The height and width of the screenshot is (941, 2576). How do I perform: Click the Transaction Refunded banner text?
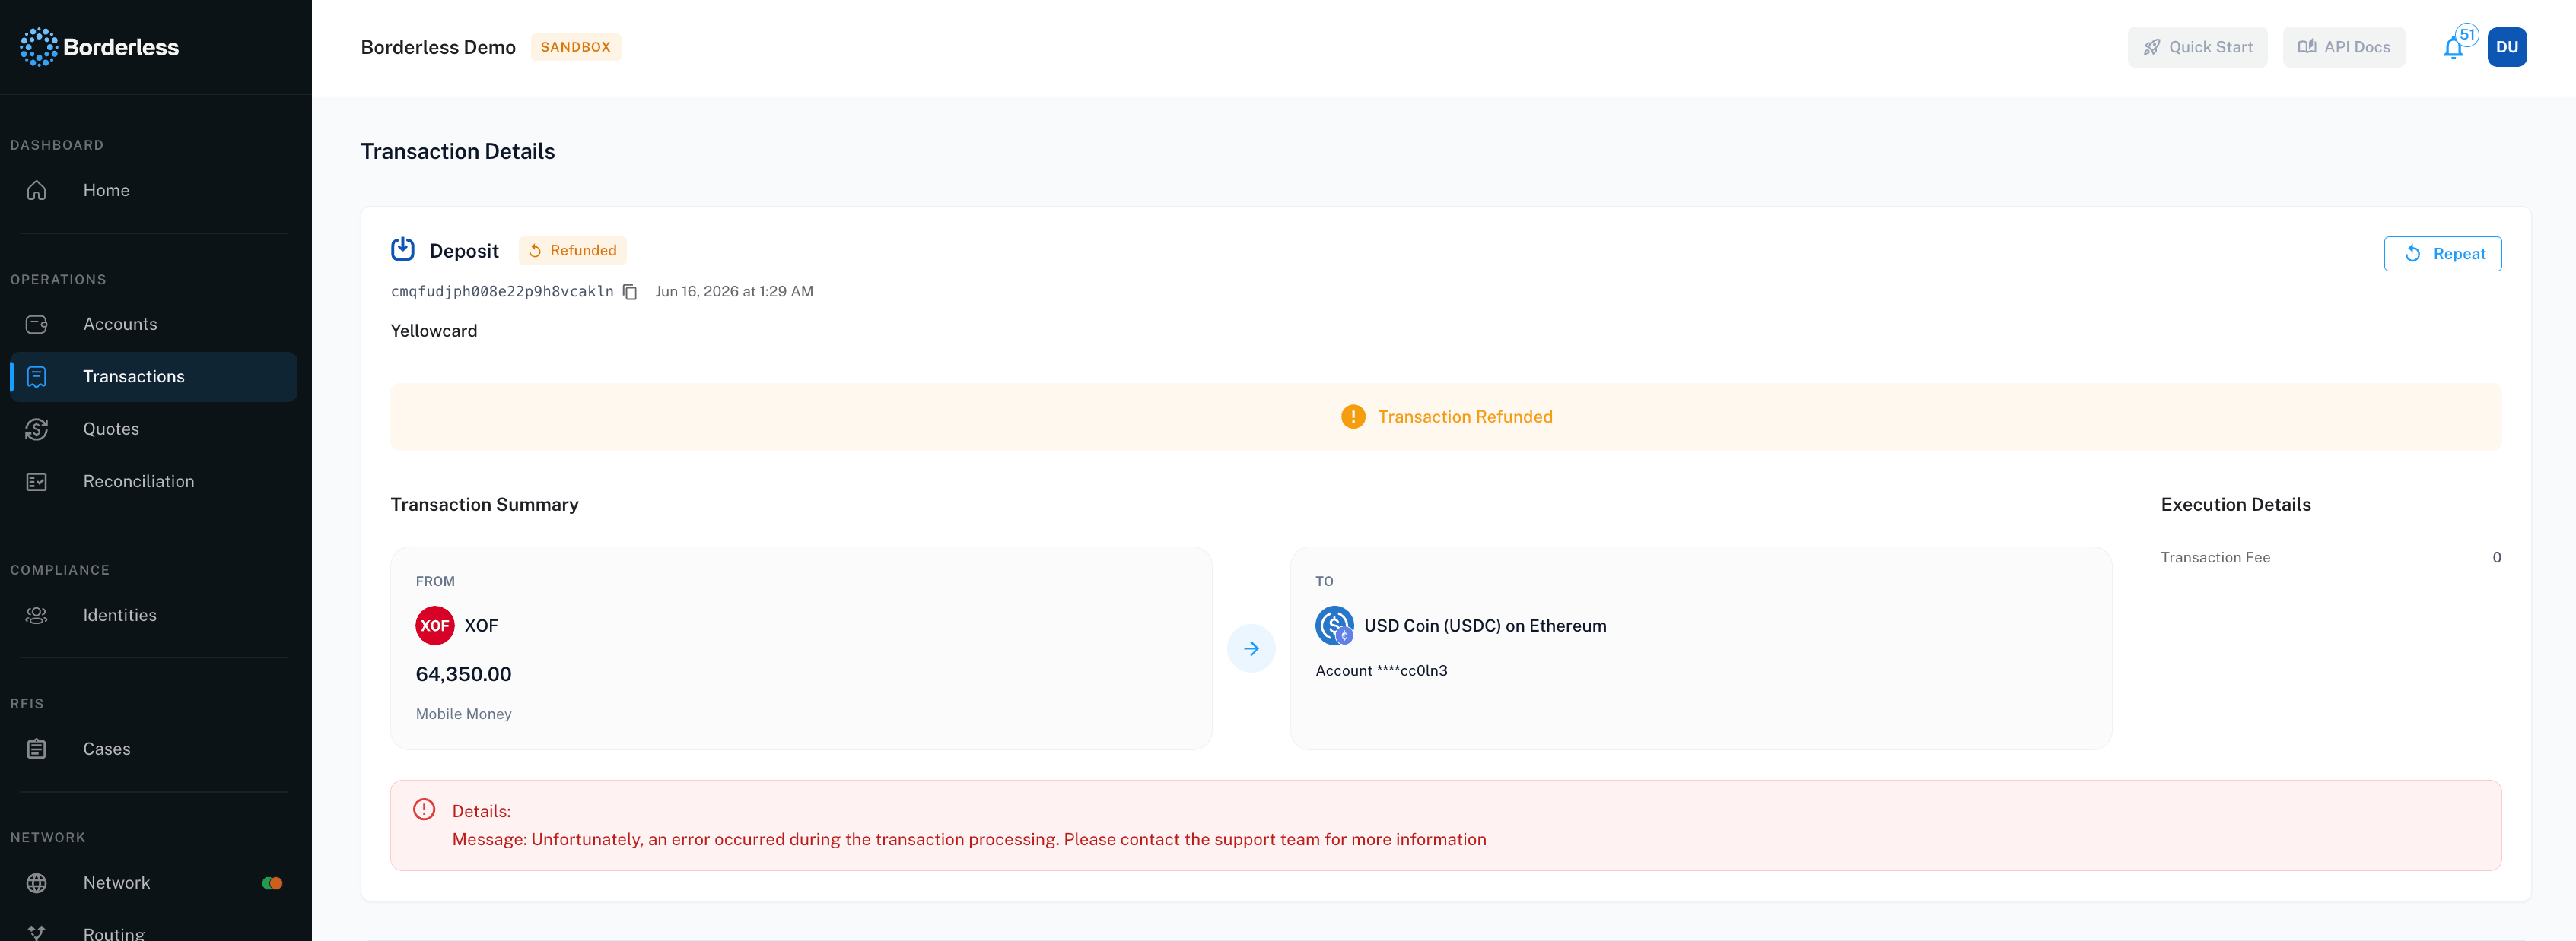(x=1465, y=417)
